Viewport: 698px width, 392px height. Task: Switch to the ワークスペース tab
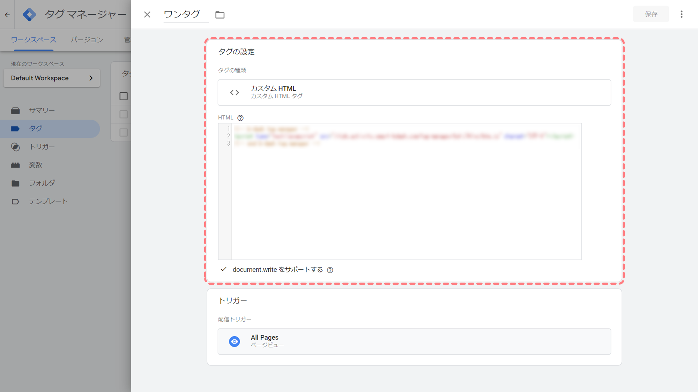coord(34,40)
